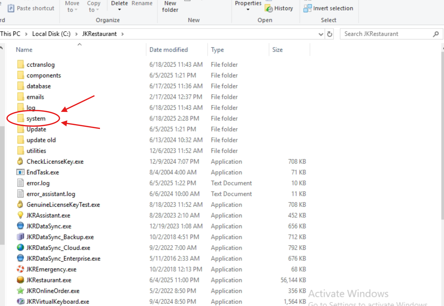Click the navigation pane scrollbar
444x306 pixels.
coord(2,185)
